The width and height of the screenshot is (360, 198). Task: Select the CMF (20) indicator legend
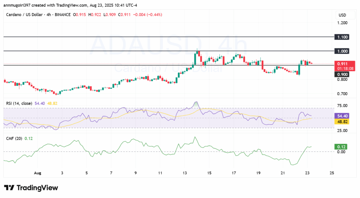(14, 138)
